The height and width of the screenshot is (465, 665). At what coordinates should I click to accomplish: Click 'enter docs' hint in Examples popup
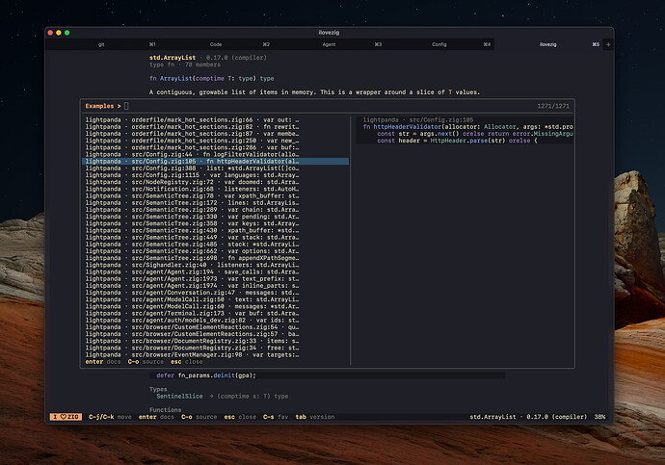pos(102,362)
